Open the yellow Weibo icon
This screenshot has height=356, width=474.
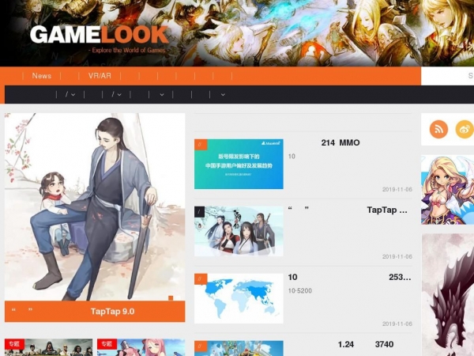click(465, 129)
